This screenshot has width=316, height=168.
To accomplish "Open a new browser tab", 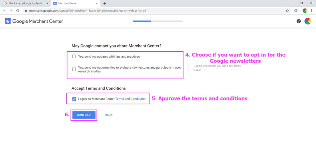I will tap(105, 4).
